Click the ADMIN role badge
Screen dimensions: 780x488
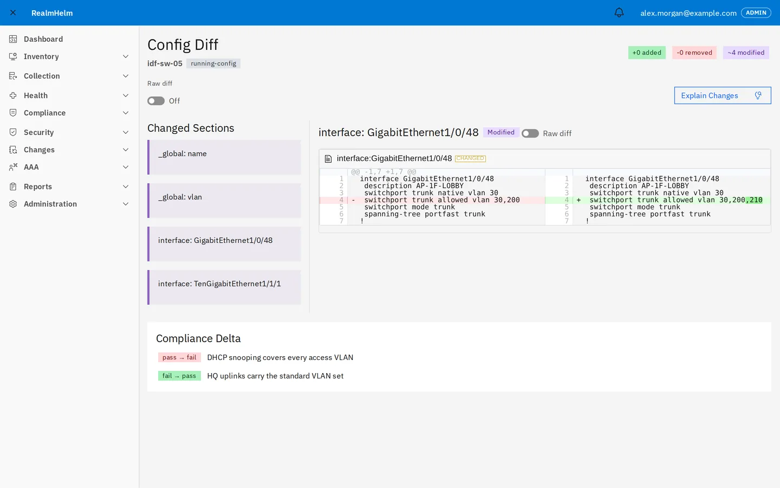(756, 12)
